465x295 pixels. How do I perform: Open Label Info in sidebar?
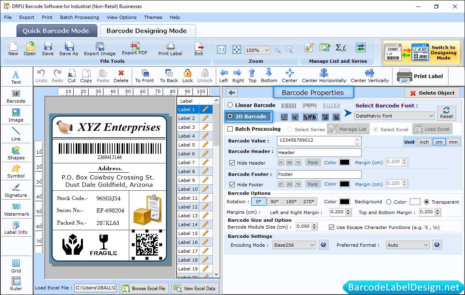click(16, 228)
